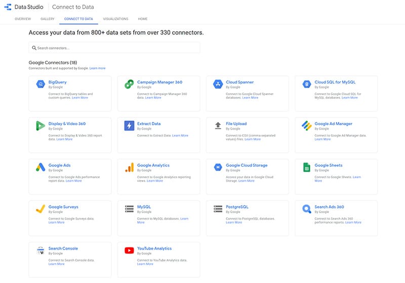
Task: Click the Google Analytics bar chart icon
Action: pyautogui.click(x=129, y=168)
